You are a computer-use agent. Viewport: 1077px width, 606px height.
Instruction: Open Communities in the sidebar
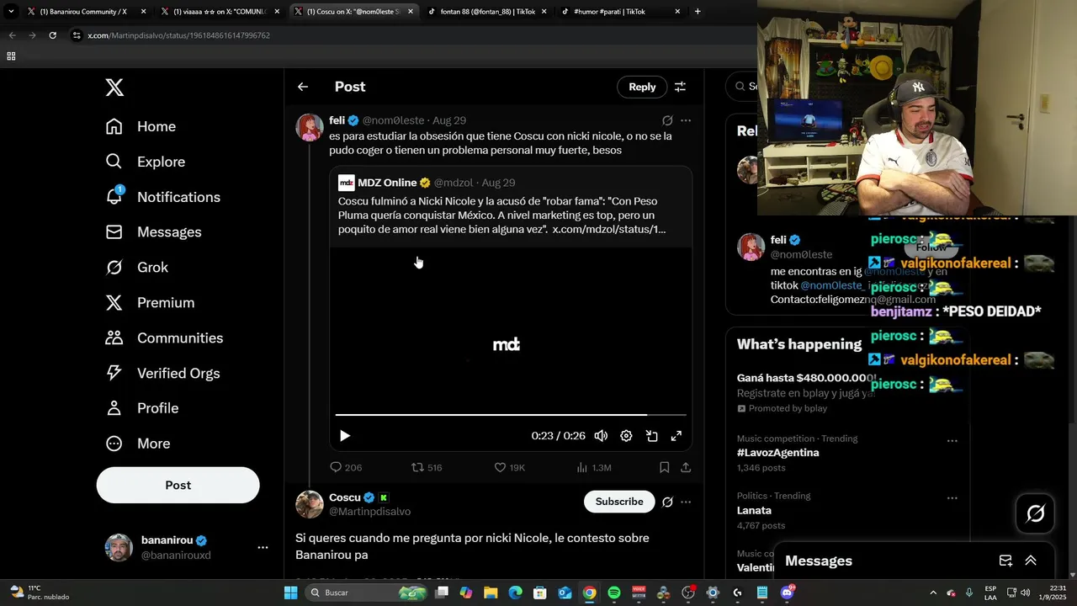164,338
